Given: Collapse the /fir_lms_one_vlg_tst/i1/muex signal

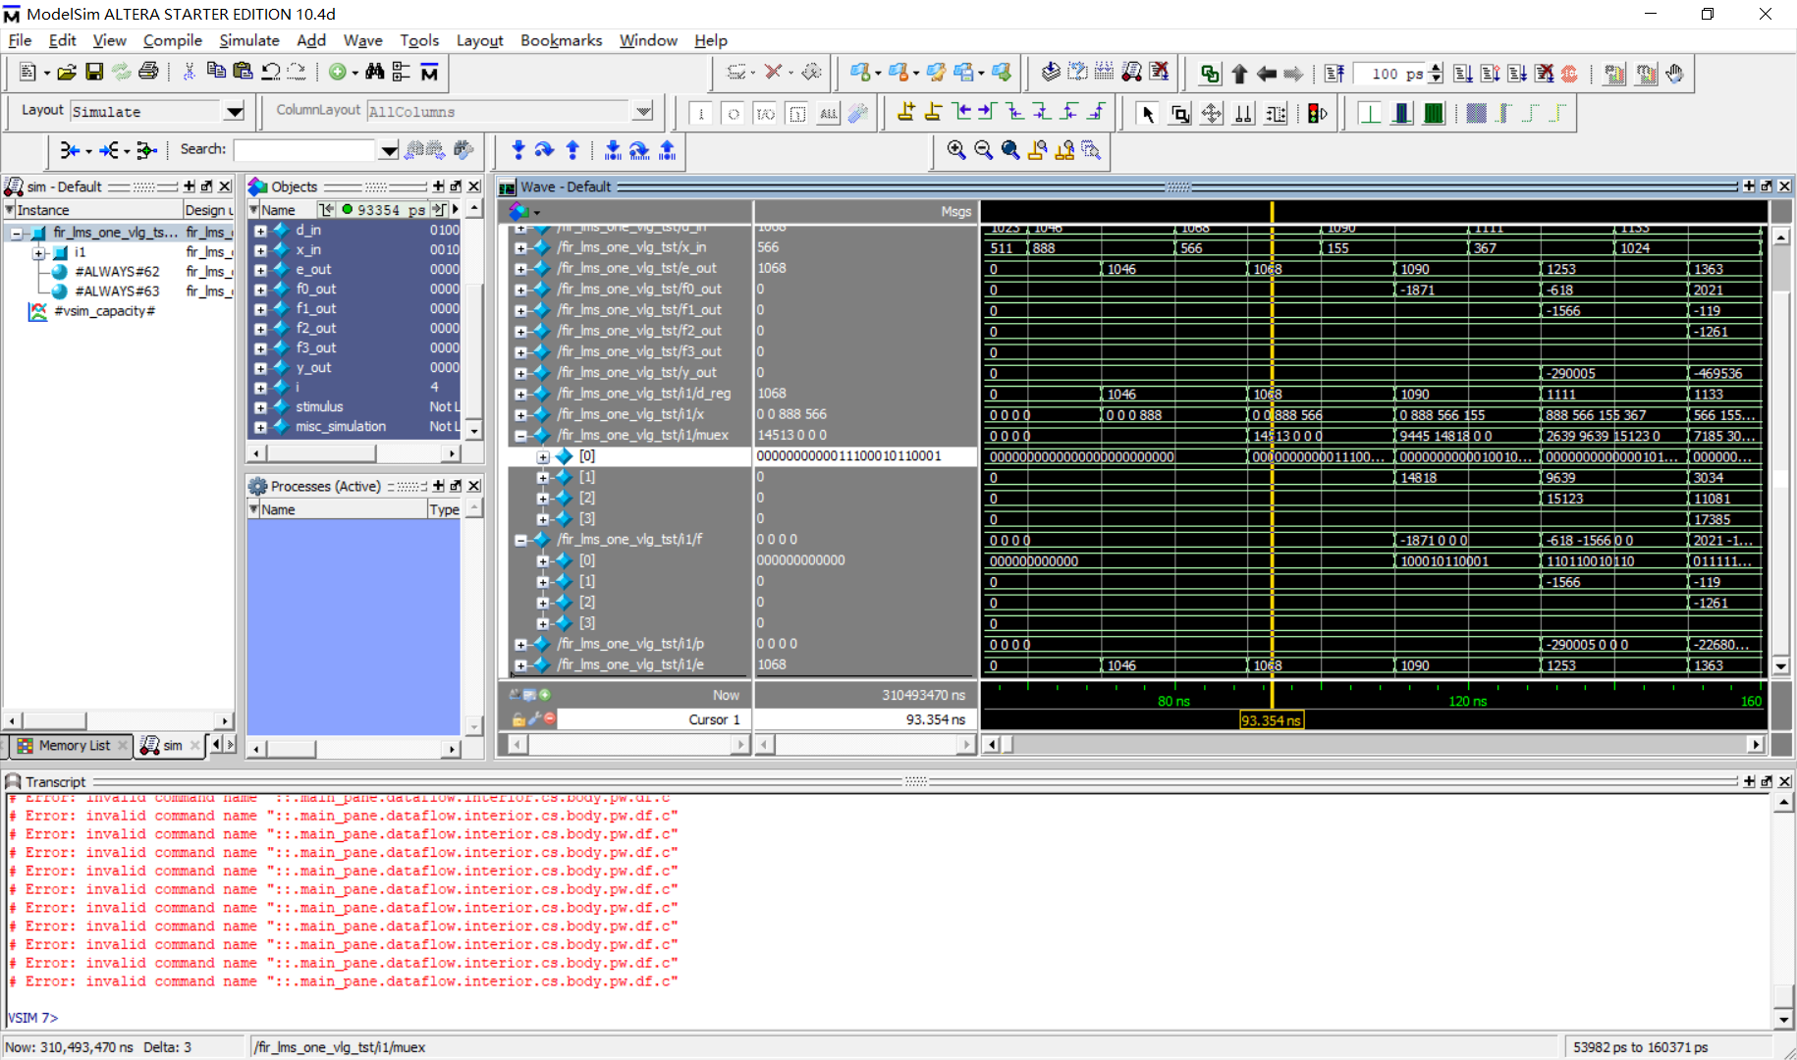Looking at the screenshot, I should pos(520,436).
